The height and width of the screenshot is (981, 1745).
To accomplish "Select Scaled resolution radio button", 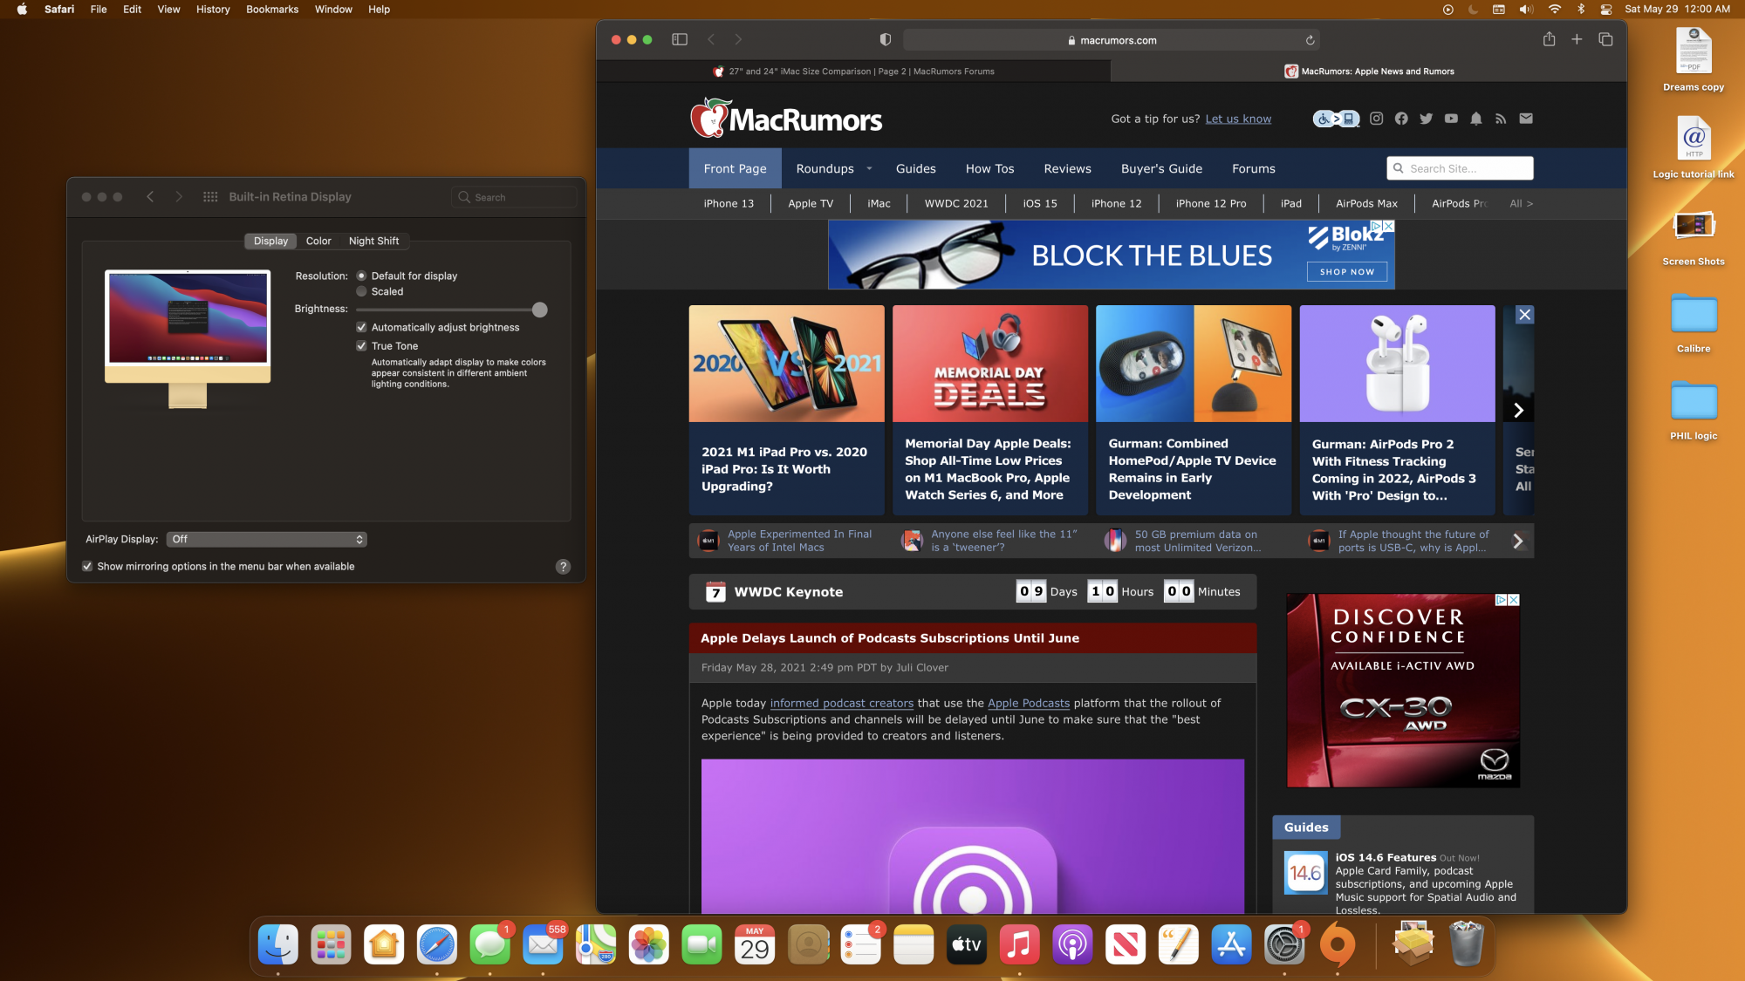I will (361, 291).
